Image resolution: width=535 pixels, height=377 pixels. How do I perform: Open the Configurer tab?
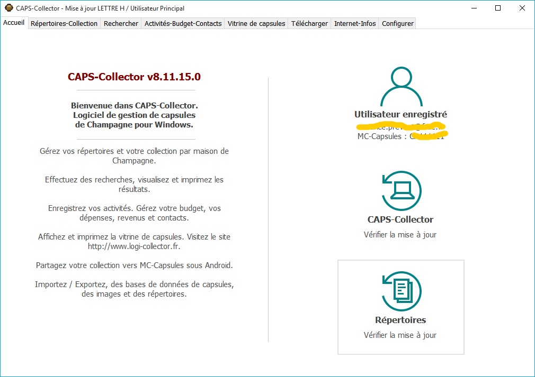click(397, 23)
